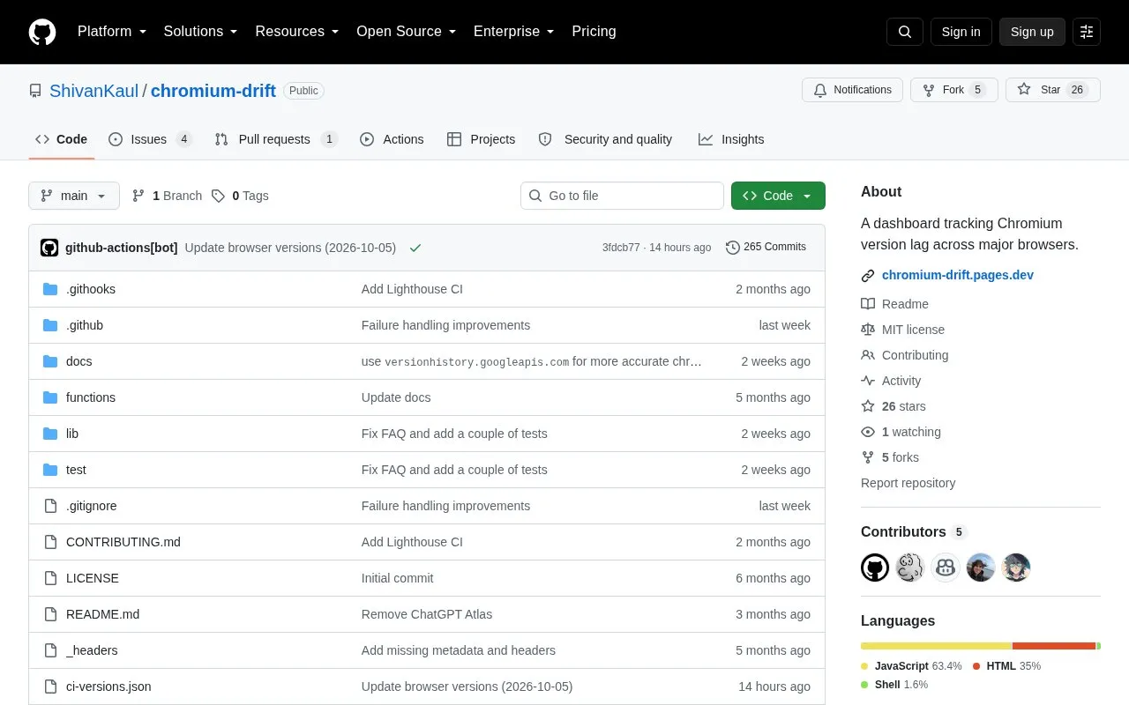The image size is (1129, 705).
Task: Click the 1 watching link
Action: click(901, 432)
